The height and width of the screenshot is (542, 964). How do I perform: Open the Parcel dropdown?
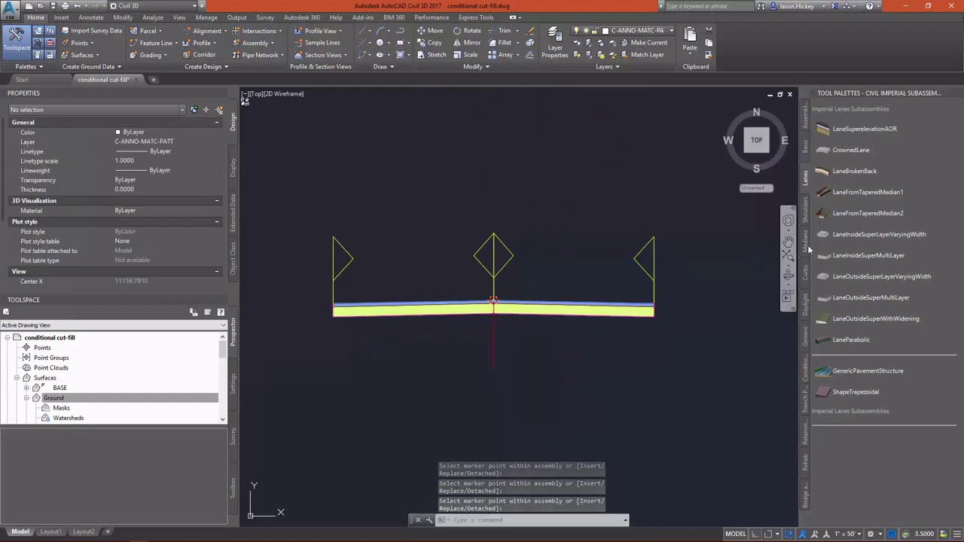point(145,31)
